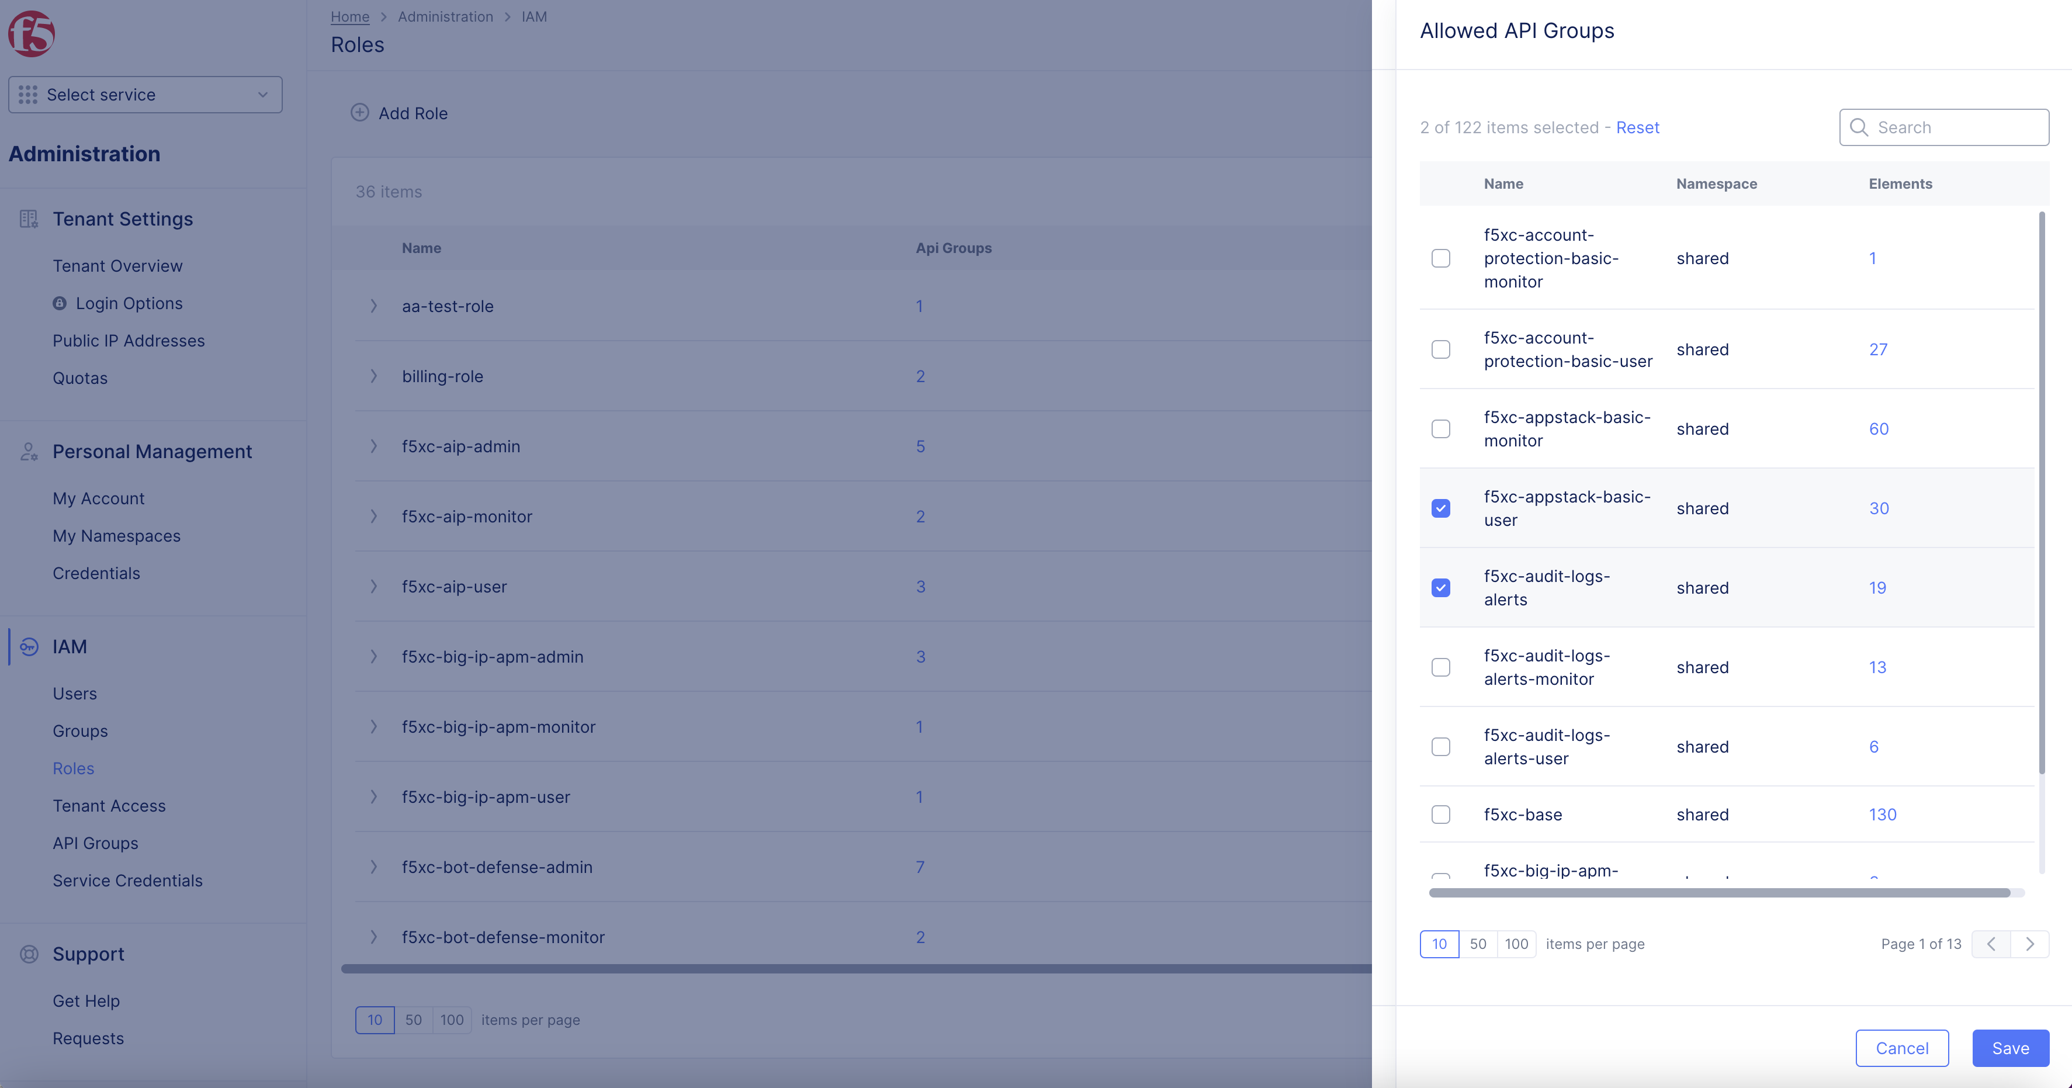Open the Select service dropdown
Viewport: 2072px width, 1088px height.
(145, 95)
